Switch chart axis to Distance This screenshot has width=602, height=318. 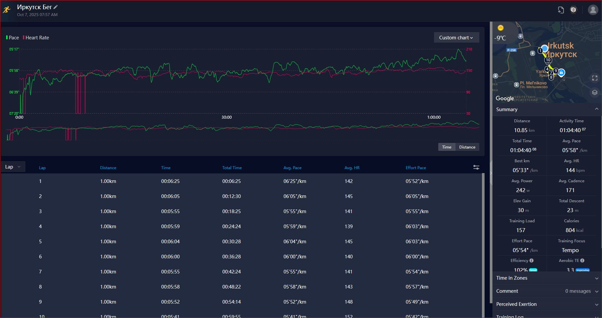click(467, 147)
